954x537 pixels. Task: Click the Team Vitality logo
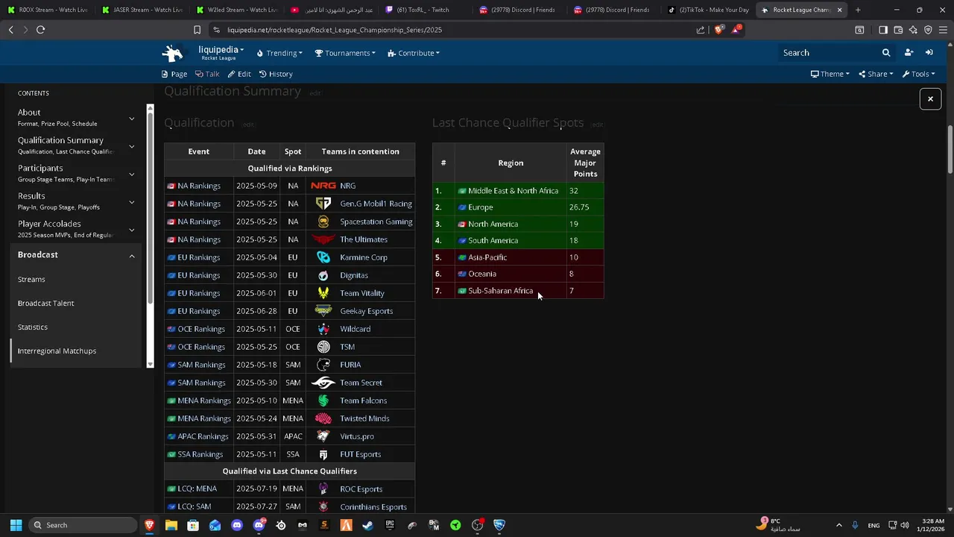tap(323, 293)
